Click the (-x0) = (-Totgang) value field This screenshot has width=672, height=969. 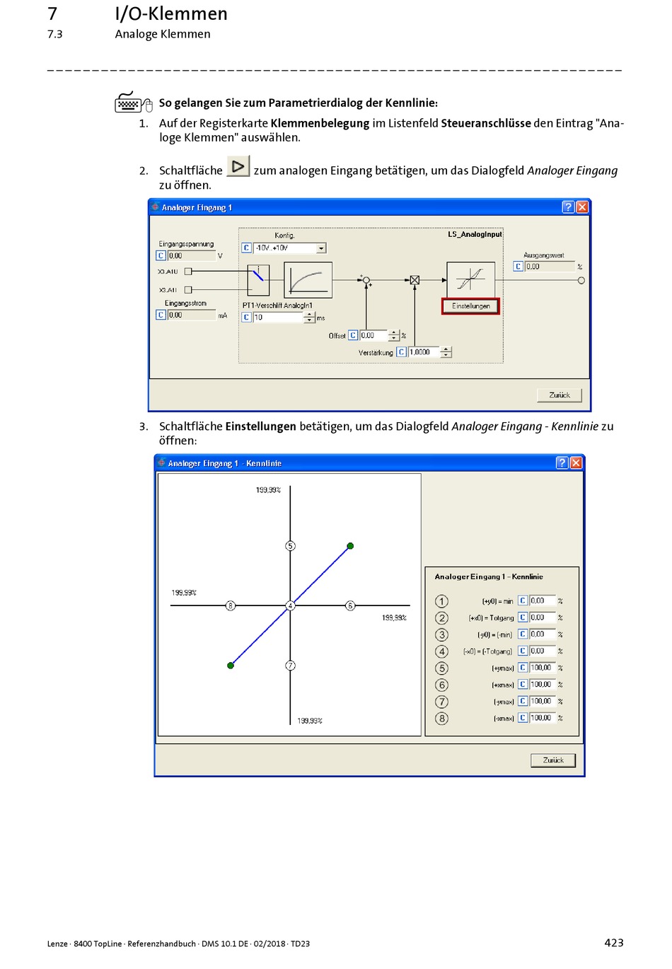pos(543,651)
